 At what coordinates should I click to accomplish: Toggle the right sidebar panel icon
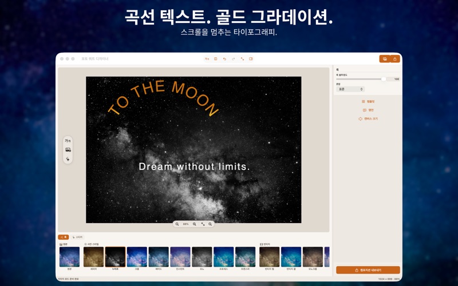(x=251, y=59)
